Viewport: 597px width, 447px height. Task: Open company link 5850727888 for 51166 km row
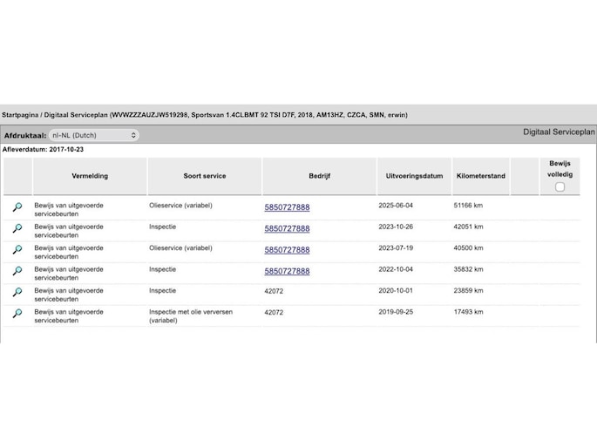[x=287, y=207]
